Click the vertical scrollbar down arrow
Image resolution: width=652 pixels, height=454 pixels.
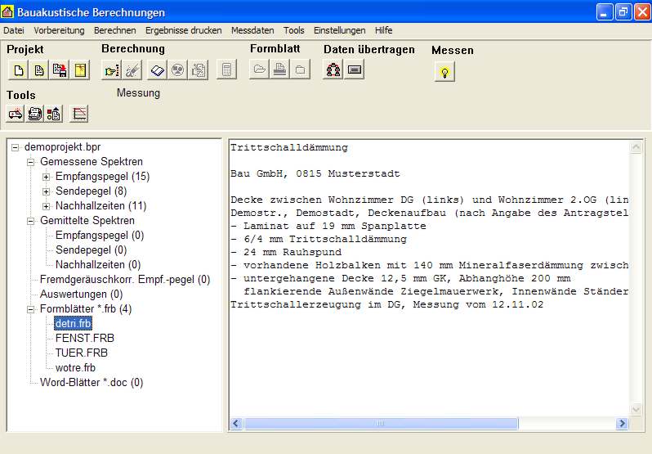tap(636, 410)
